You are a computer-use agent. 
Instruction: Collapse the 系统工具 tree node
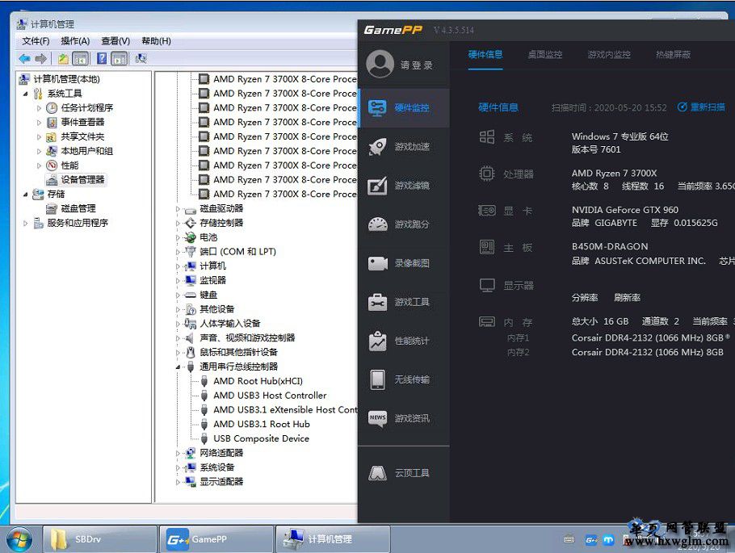[26, 94]
